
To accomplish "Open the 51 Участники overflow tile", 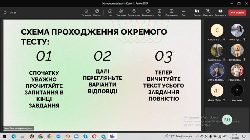I will [x=237, y=91].
